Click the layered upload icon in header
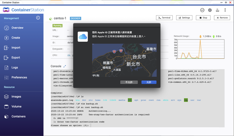 coord(217,10)
